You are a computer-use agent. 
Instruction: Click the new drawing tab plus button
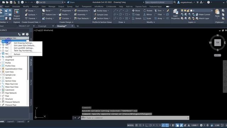tap(78, 26)
